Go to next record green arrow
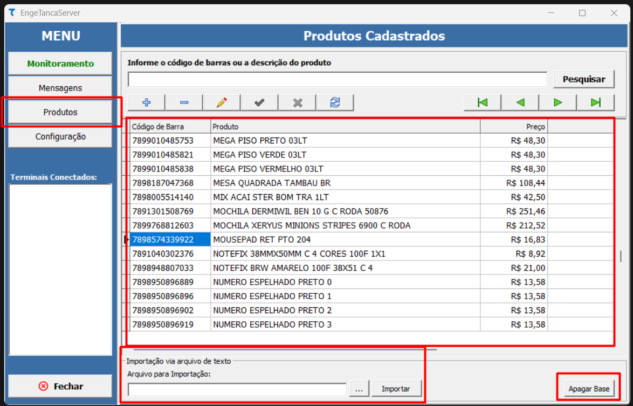The width and height of the screenshot is (633, 406). (558, 102)
